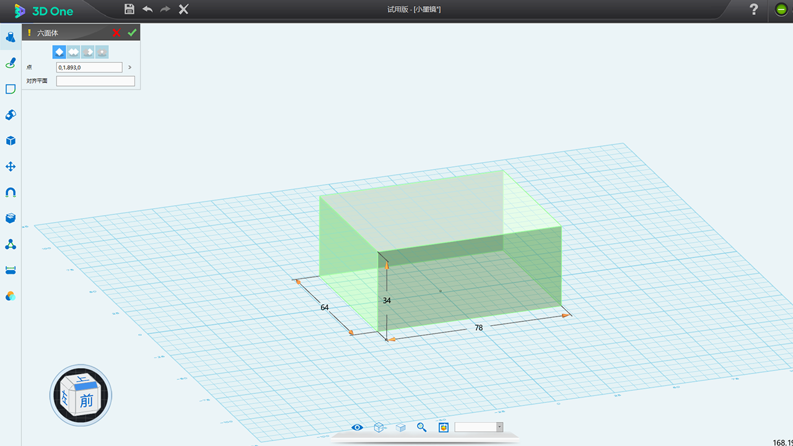Open the color material tool
This screenshot has height=446, width=793.
coord(11,296)
